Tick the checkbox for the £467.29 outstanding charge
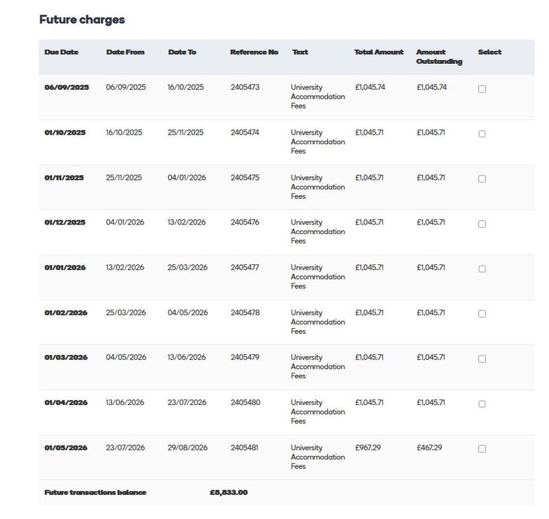 coord(482,449)
